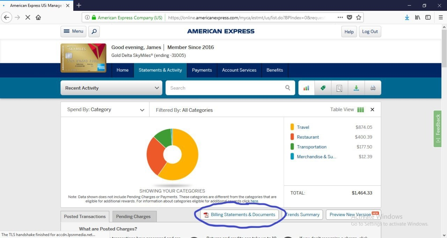Close the spending chart panel with X

click(372, 110)
